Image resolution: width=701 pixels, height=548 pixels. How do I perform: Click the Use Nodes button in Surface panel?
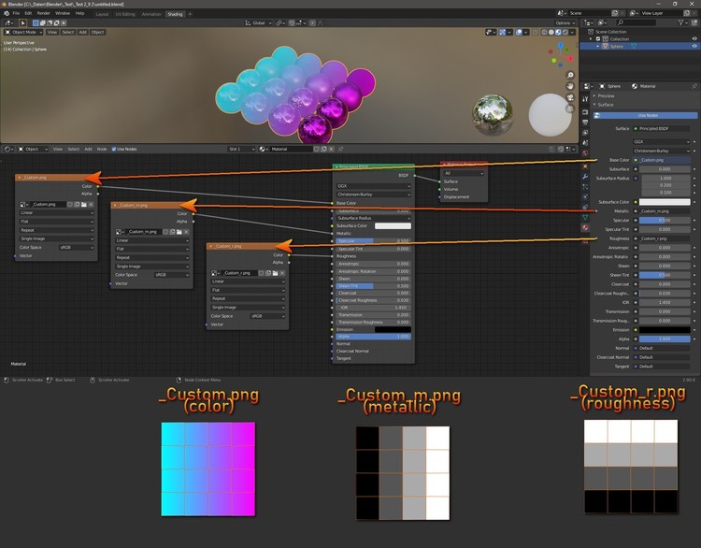click(x=647, y=115)
